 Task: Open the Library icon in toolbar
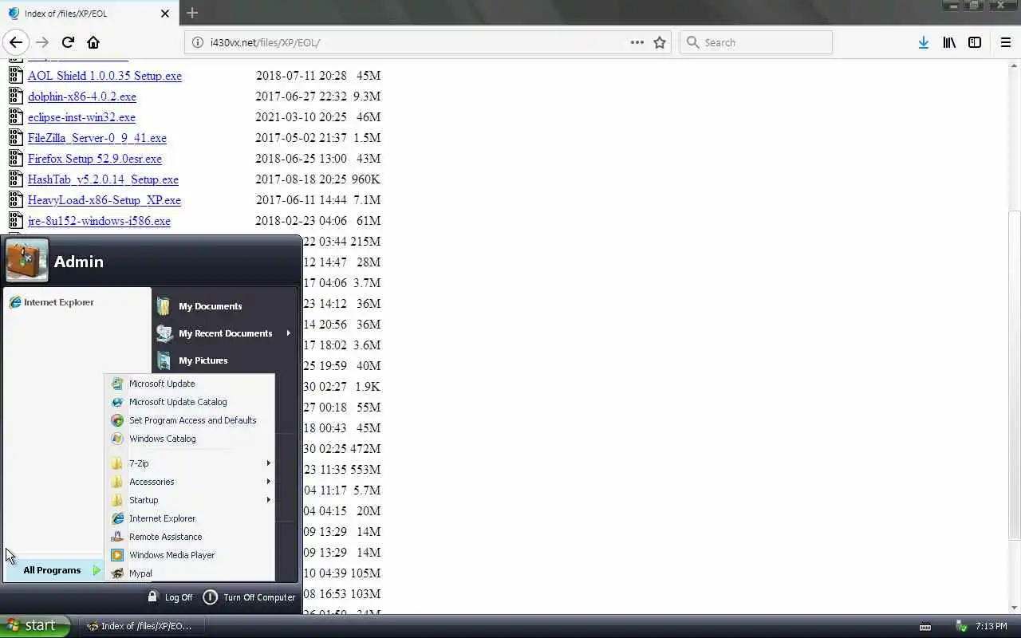[x=949, y=42]
